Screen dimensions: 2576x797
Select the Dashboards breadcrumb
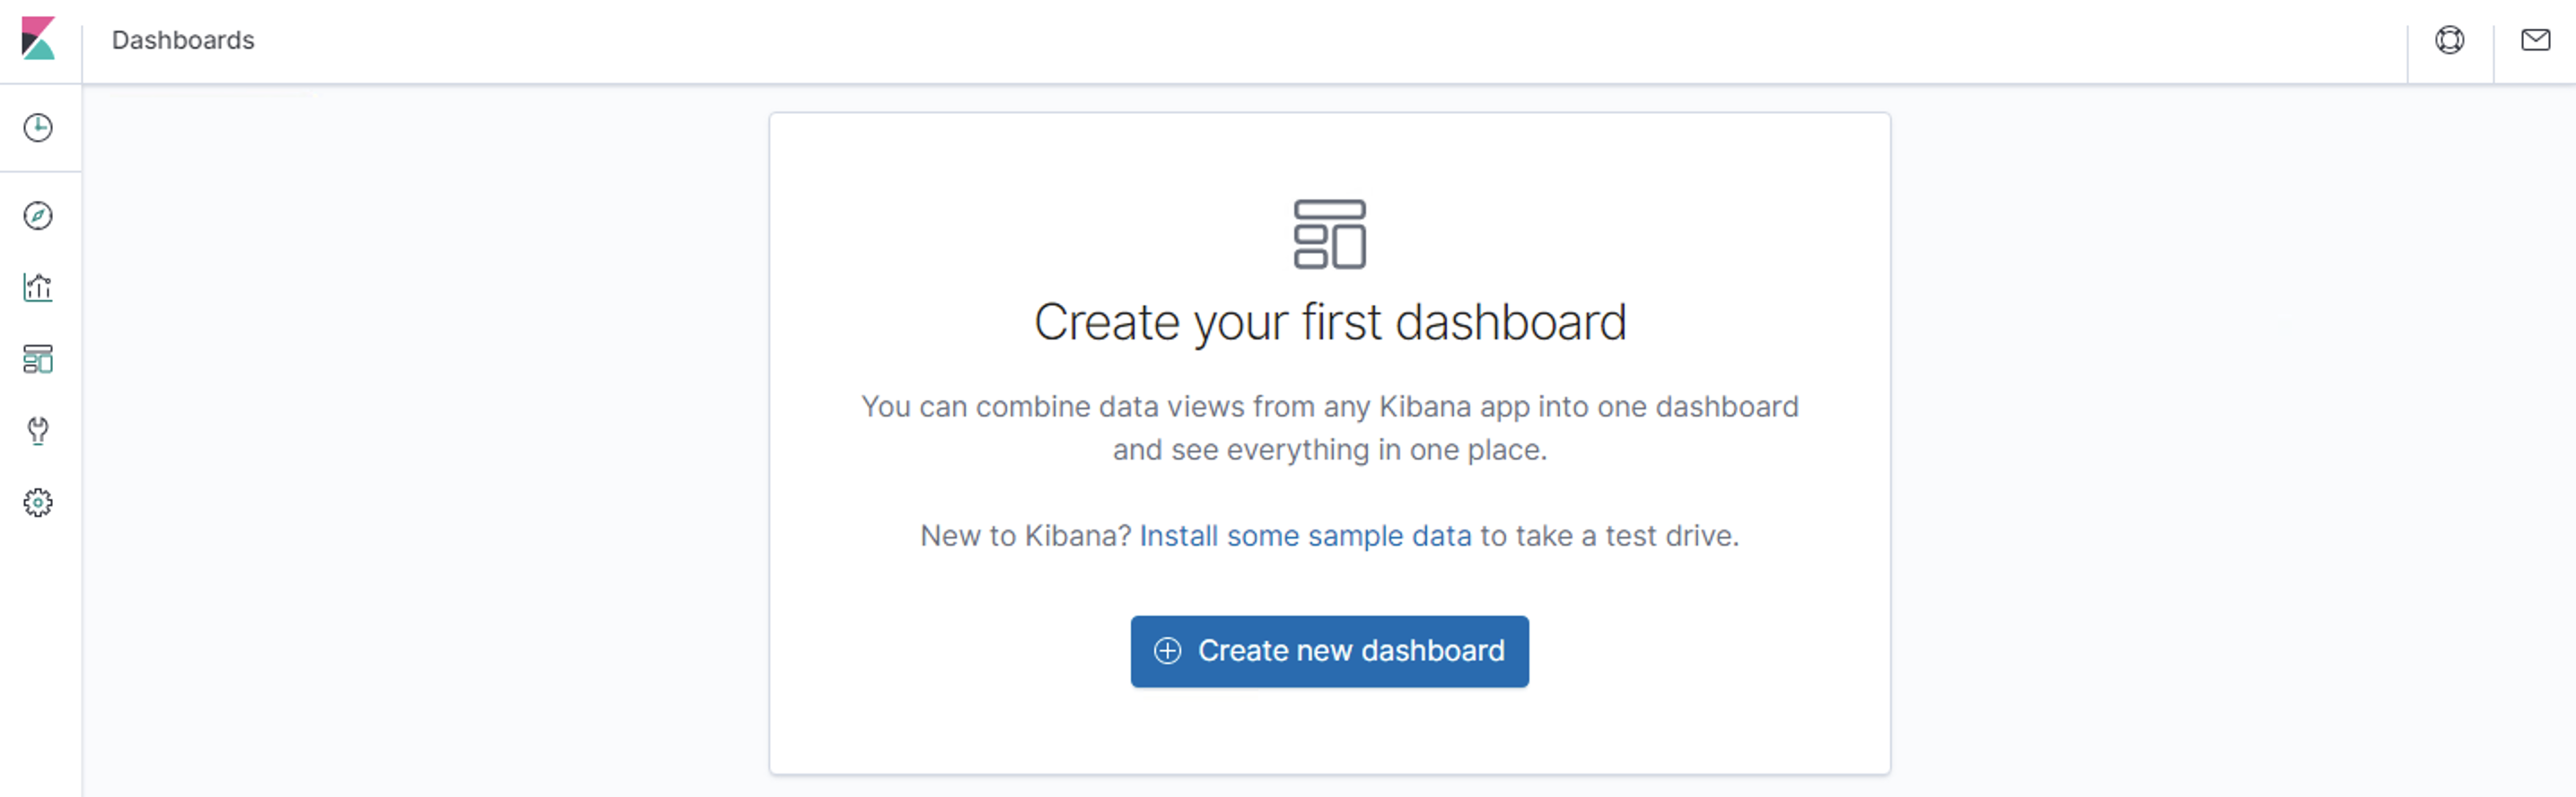click(183, 40)
